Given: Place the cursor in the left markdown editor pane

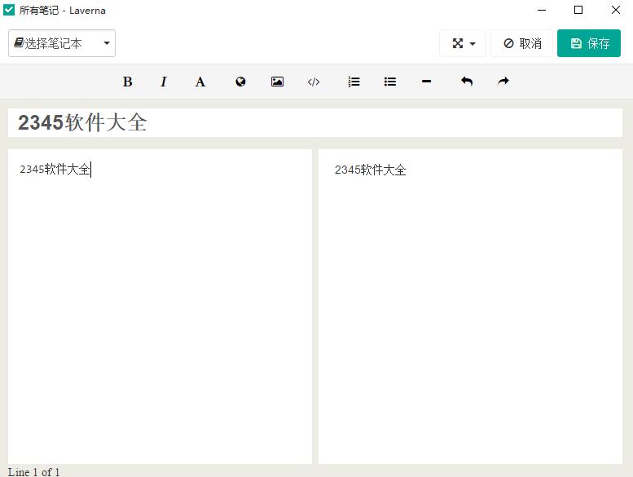Looking at the screenshot, I should [x=160, y=306].
